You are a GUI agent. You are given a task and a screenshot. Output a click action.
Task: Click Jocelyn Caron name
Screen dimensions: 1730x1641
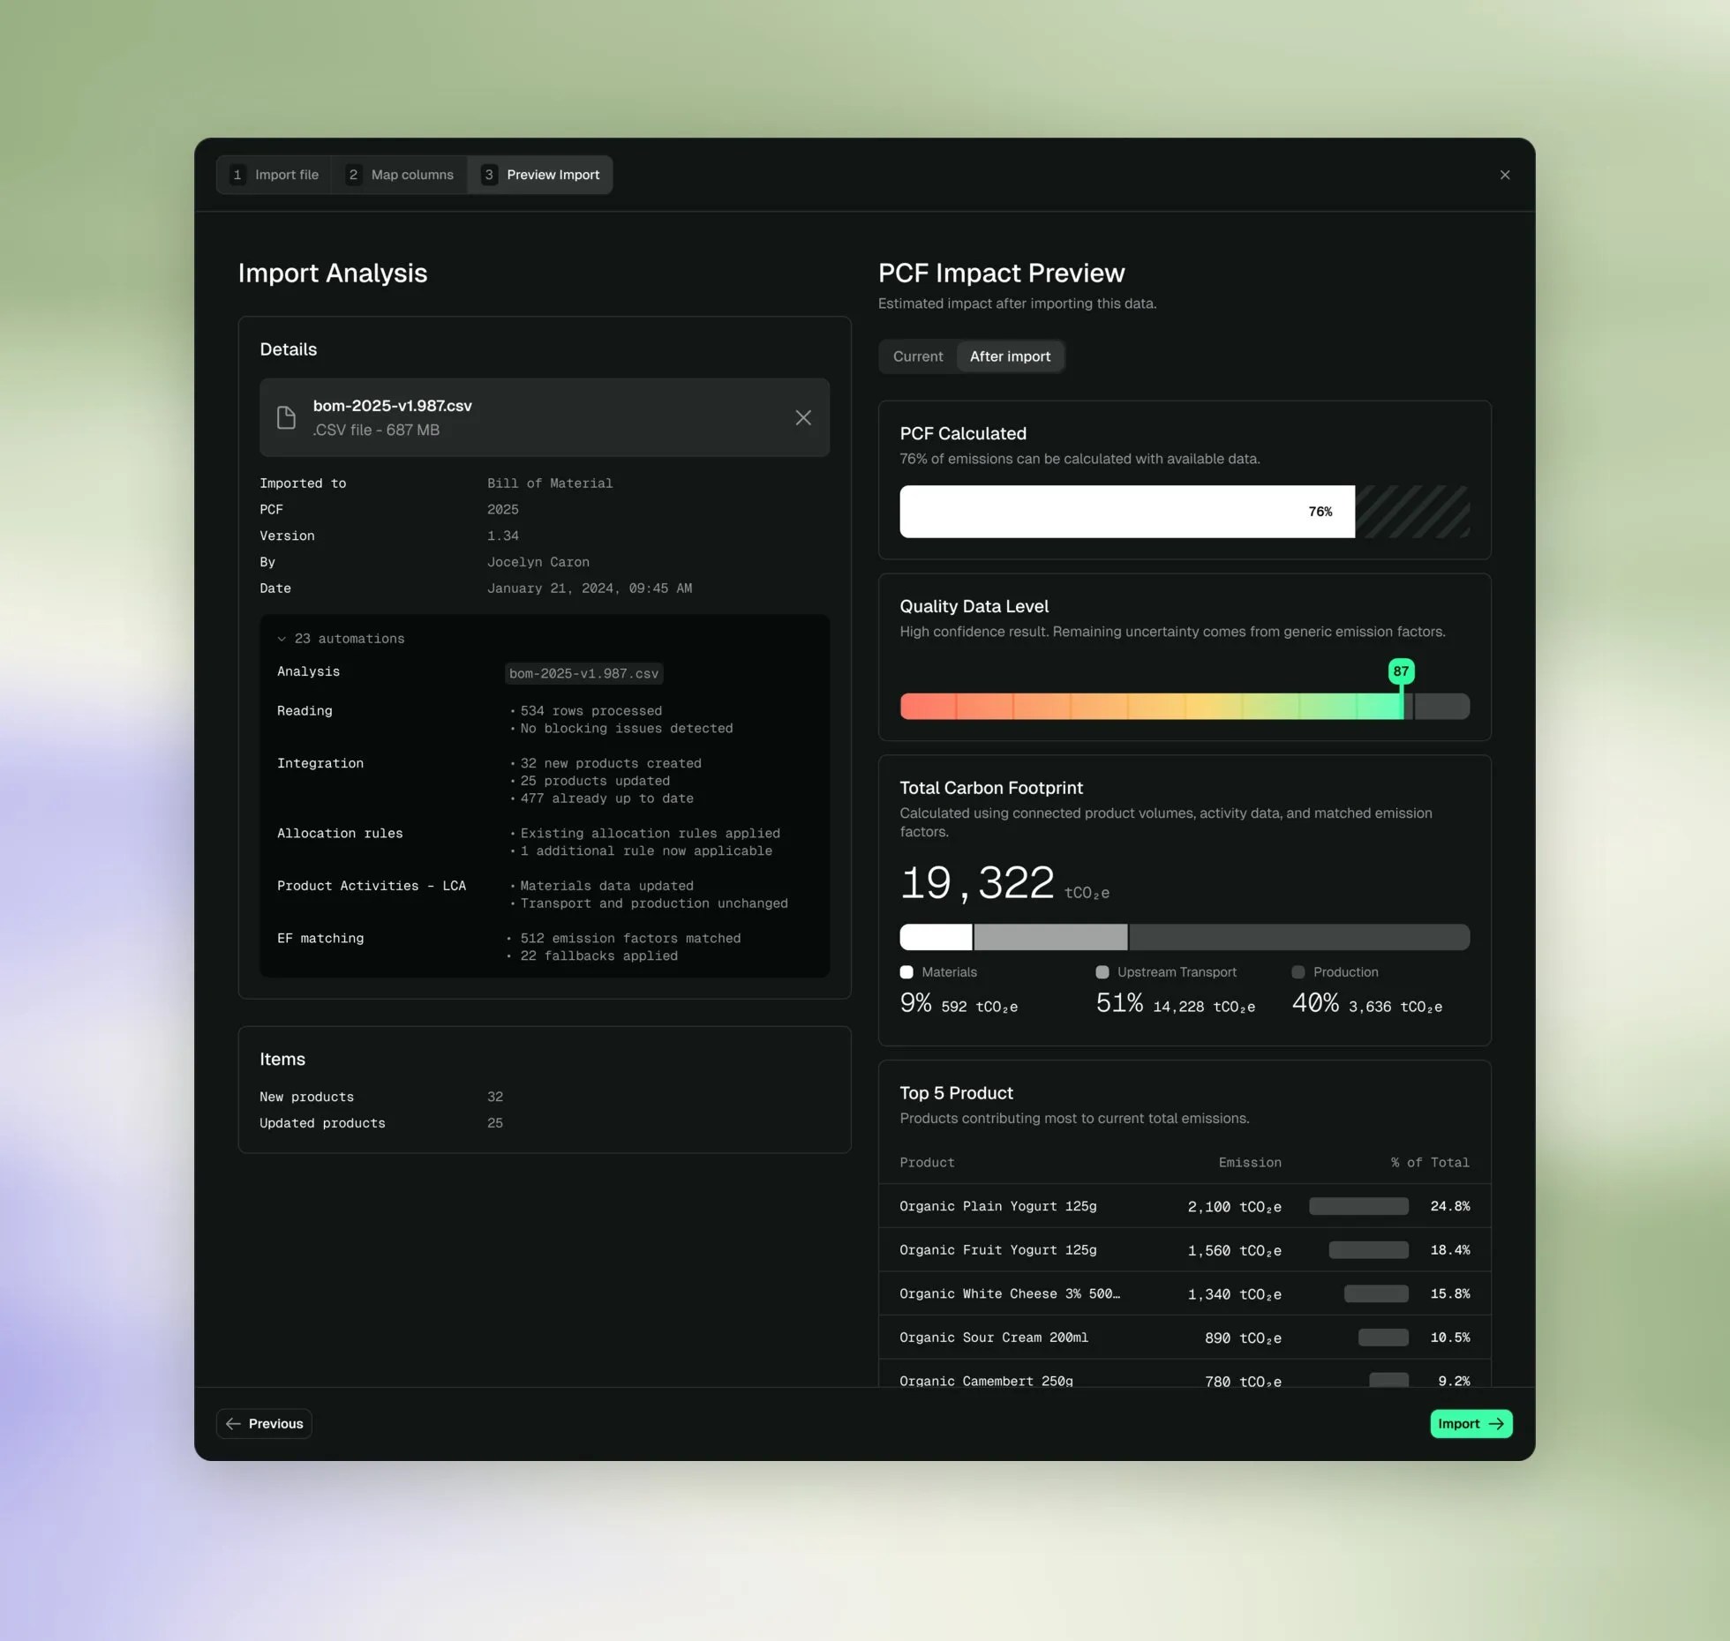pyautogui.click(x=538, y=562)
